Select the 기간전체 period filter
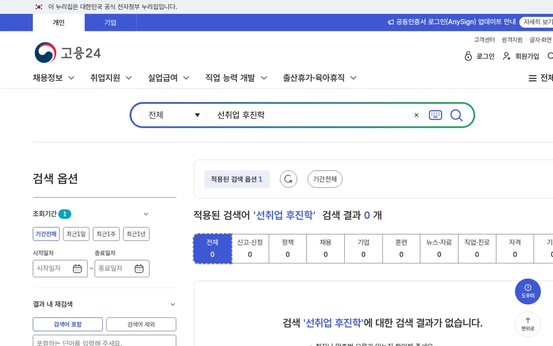Screen dimensions: 553x346 46,234
